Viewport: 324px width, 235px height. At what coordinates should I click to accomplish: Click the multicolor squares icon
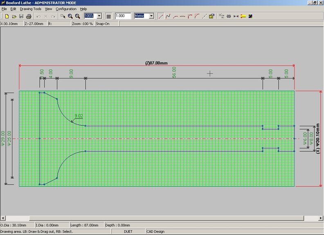pos(250,16)
